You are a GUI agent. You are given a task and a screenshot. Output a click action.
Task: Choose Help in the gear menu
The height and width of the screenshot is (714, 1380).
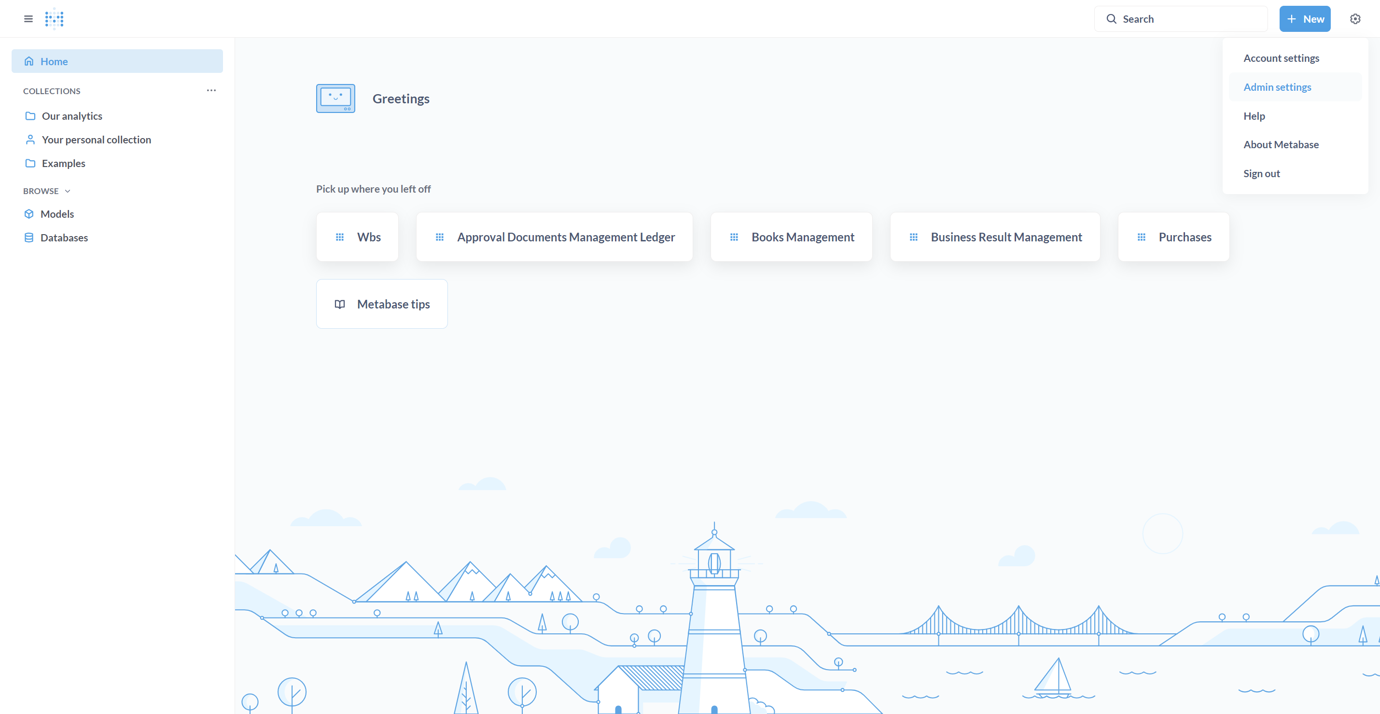point(1295,116)
